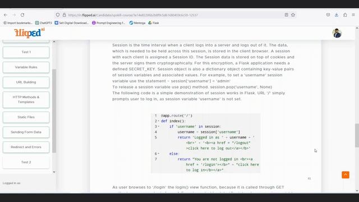Open Flask bookmark

(x=154, y=23)
